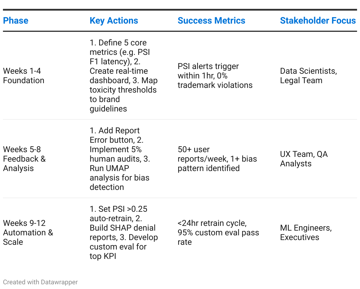The image size is (360, 289).
Task: Click the Success Metrics column header
Action: tap(211, 21)
